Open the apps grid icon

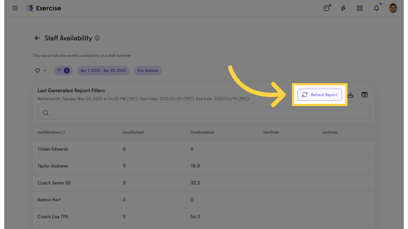tap(360, 8)
